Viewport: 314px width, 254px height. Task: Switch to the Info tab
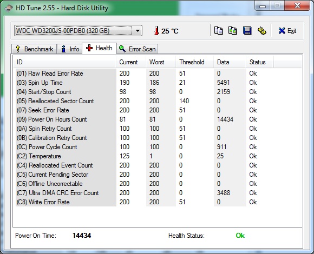click(70, 49)
